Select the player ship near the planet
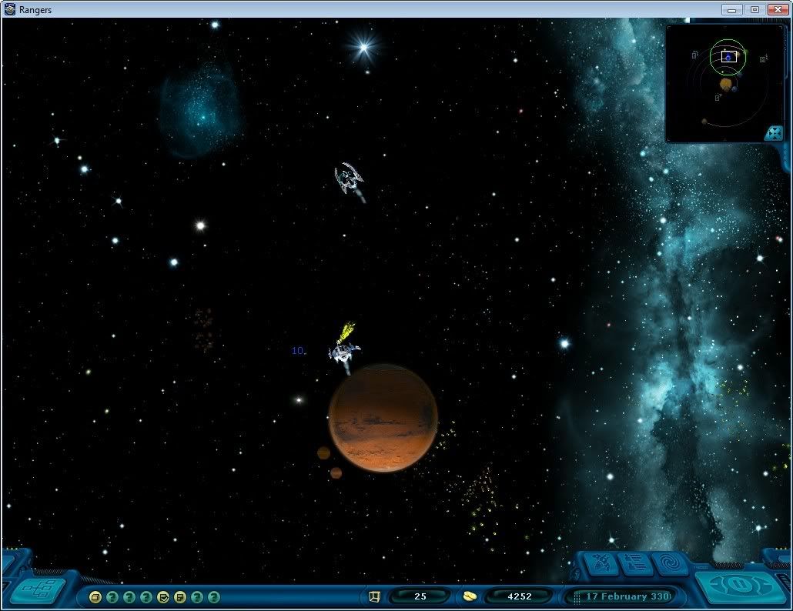 [344, 352]
